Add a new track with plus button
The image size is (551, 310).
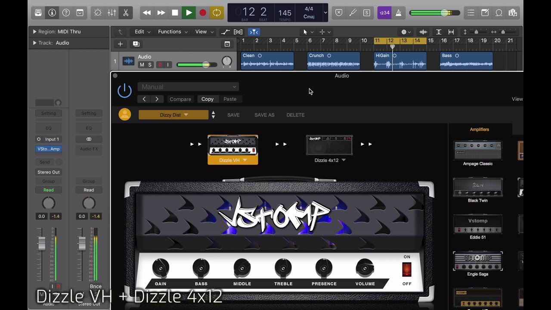[120, 44]
